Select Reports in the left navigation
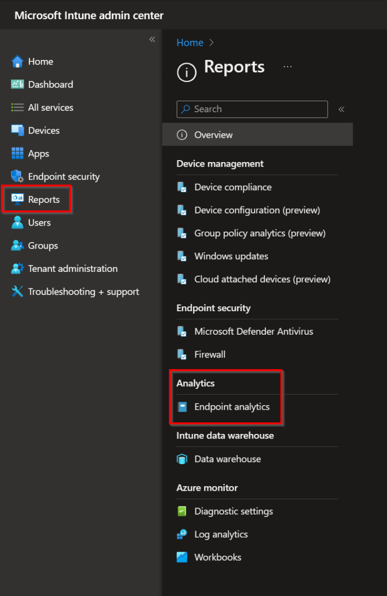The height and width of the screenshot is (596, 387). coord(43,200)
